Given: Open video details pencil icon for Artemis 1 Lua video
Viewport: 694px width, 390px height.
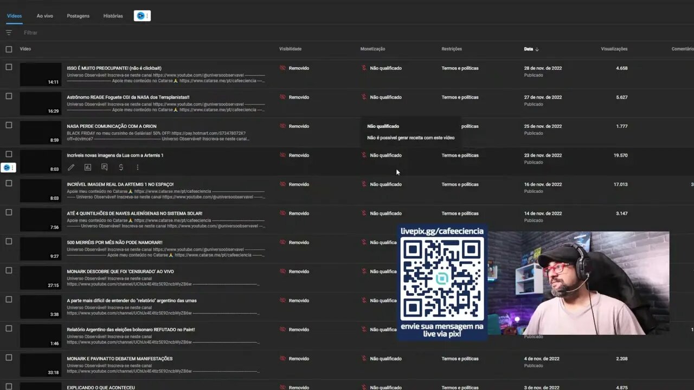Looking at the screenshot, I should (x=71, y=168).
